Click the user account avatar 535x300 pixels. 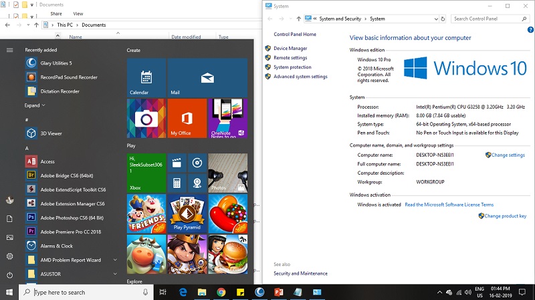tap(9, 200)
